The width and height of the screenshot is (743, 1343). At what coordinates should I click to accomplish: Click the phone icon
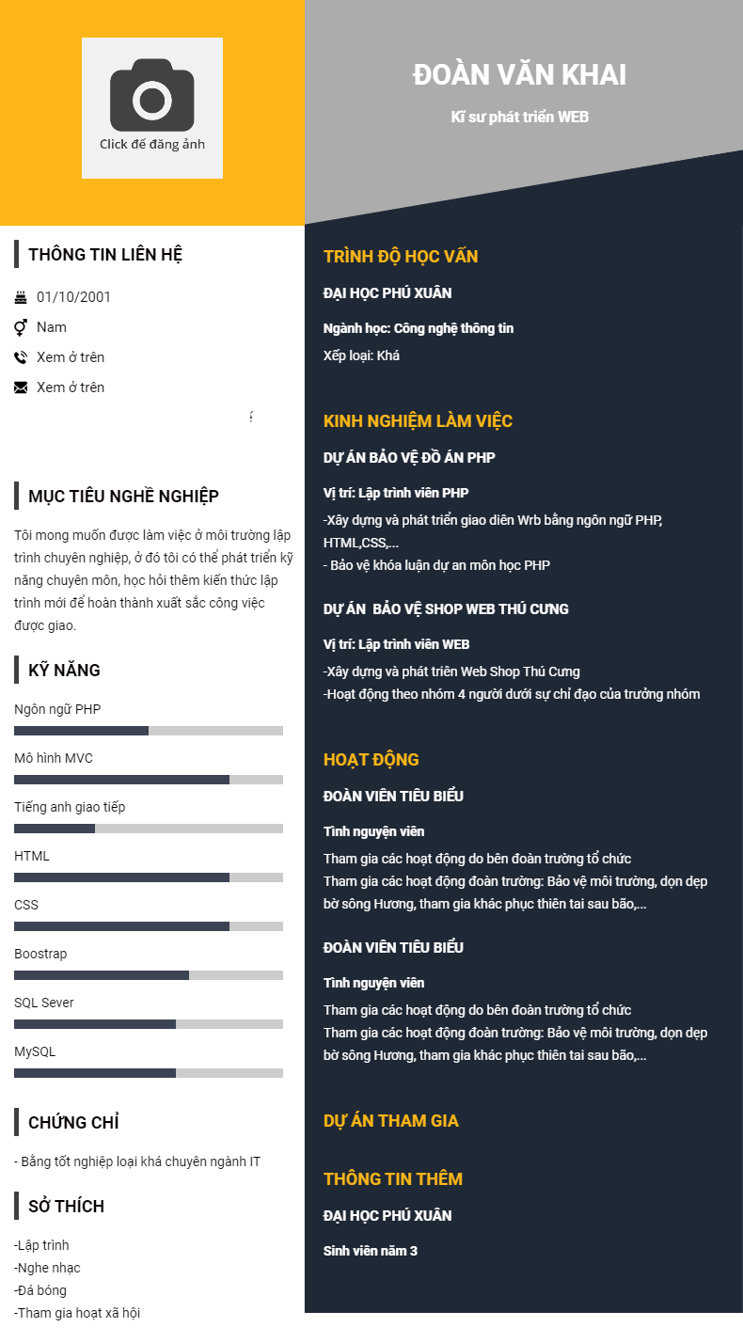(21, 357)
